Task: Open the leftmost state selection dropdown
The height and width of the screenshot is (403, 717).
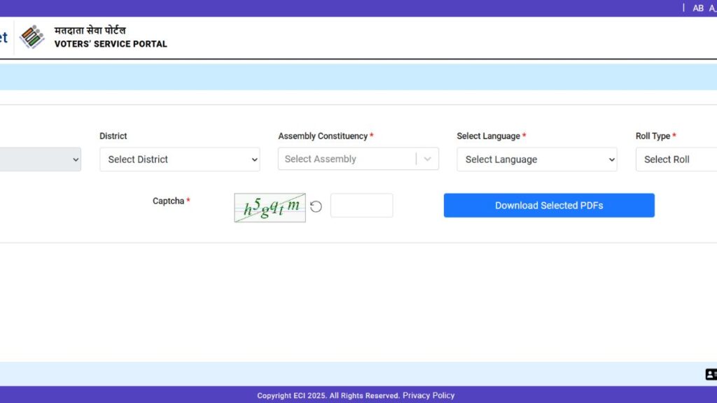Action: 39,159
